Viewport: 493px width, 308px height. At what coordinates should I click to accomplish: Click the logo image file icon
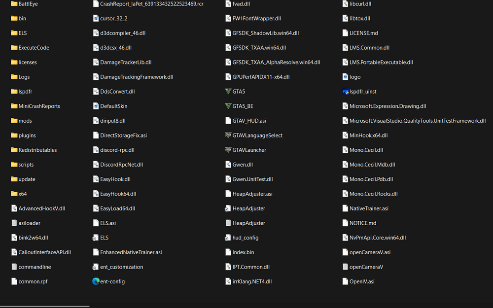point(345,77)
